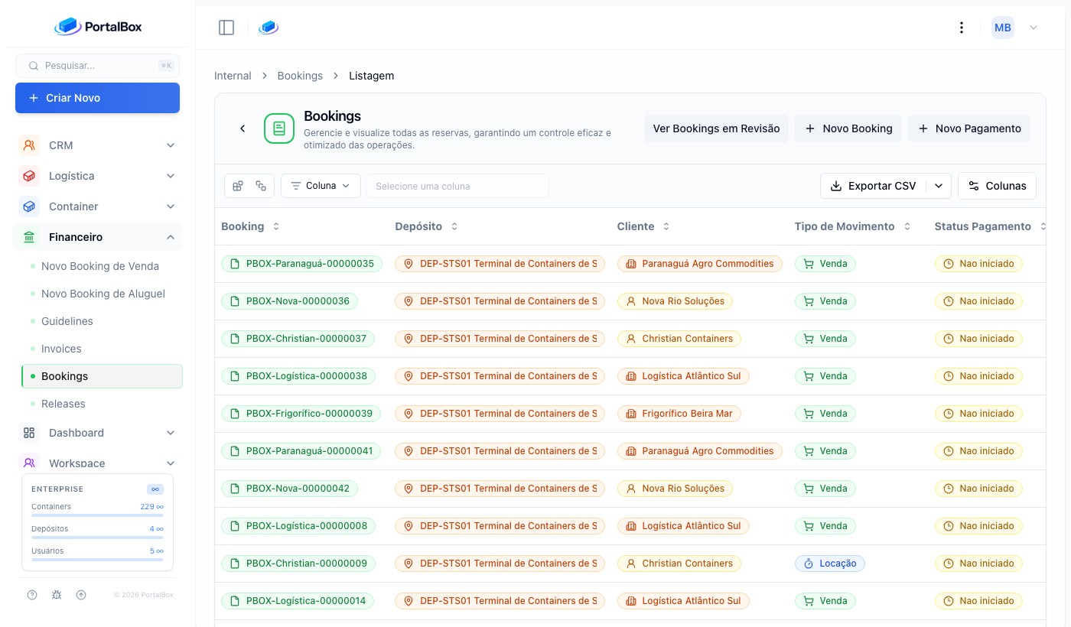Image resolution: width=1071 pixels, height=627 pixels.
Task: Sort by Cliente column header
Action: (643, 226)
